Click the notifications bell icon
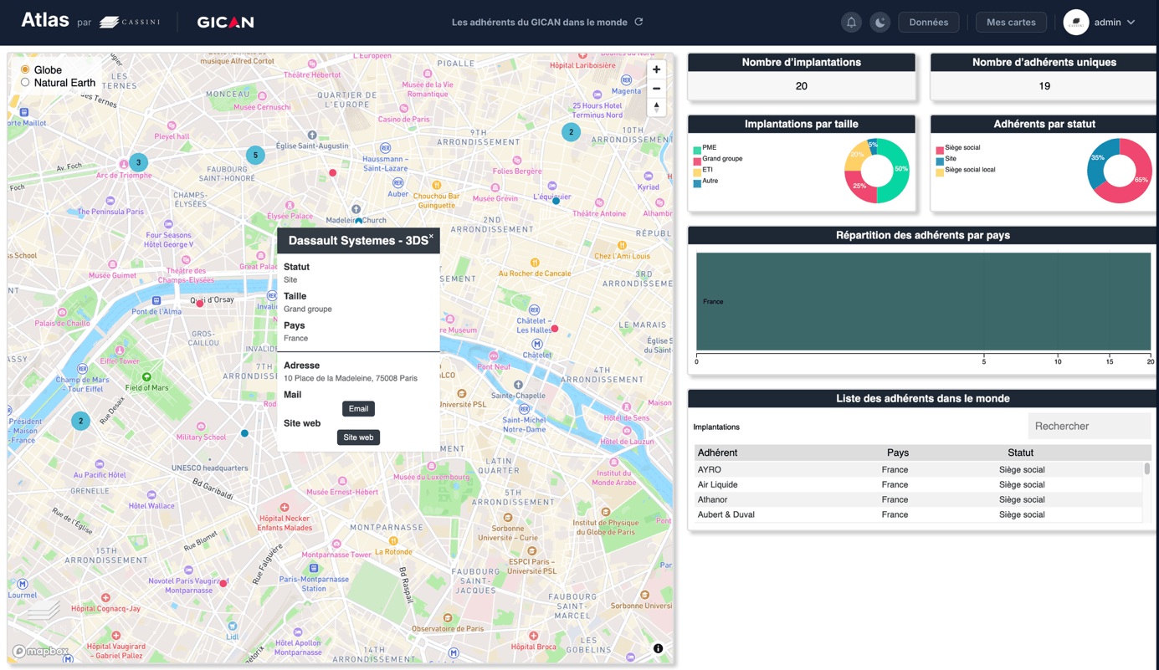This screenshot has width=1159, height=670. coord(851,23)
